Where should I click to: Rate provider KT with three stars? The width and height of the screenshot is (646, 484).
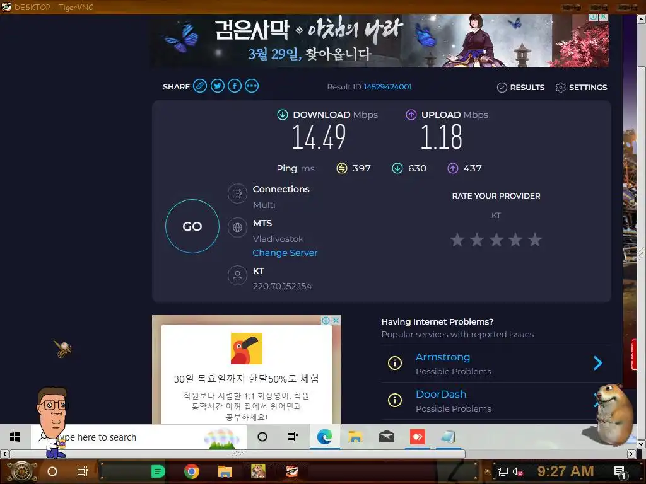point(496,239)
